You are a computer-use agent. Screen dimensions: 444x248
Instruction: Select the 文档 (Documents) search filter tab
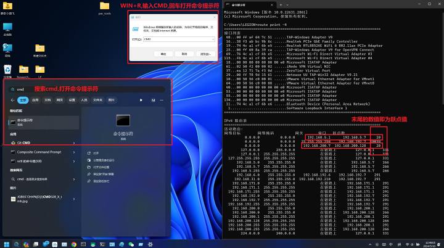point(47,99)
